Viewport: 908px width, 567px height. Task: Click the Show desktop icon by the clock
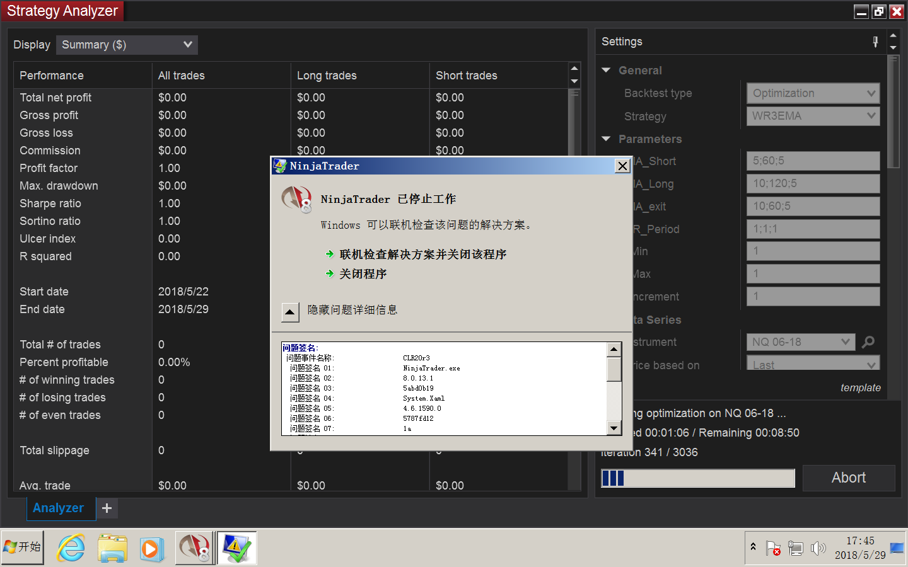click(x=897, y=547)
